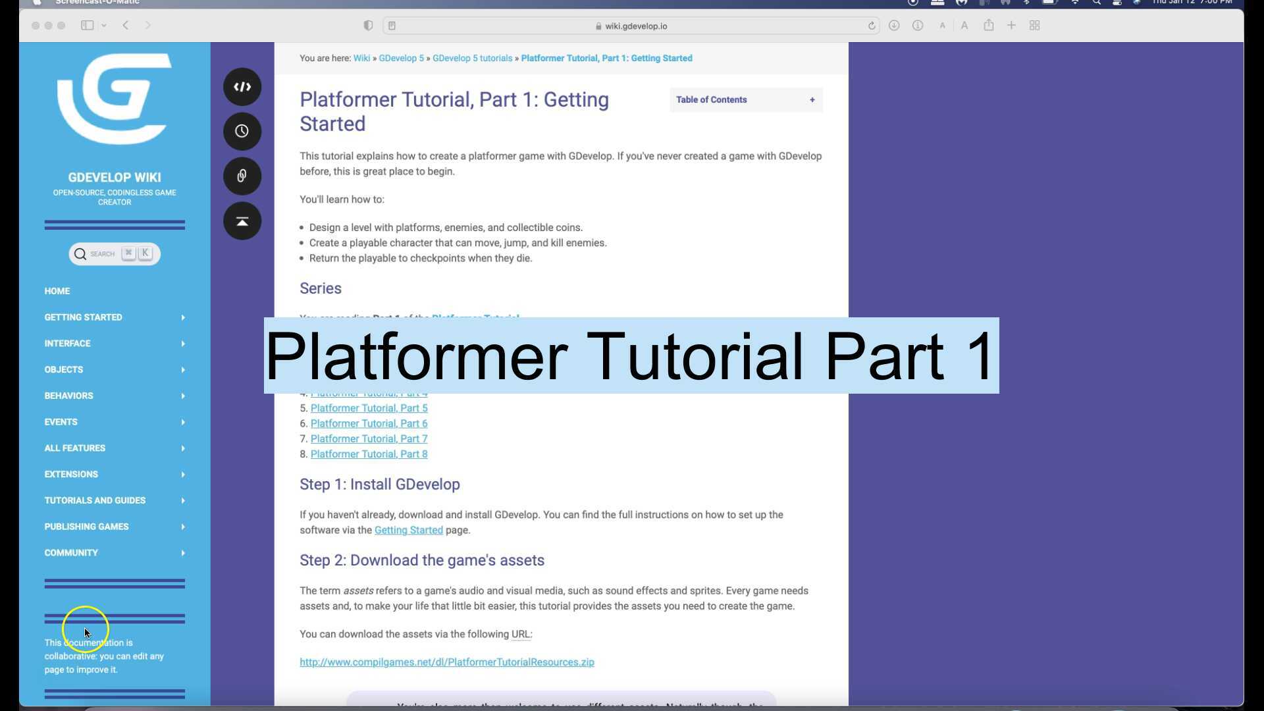Open the tab overview grid icon
Image resolution: width=1264 pixels, height=711 pixels.
point(1035,26)
